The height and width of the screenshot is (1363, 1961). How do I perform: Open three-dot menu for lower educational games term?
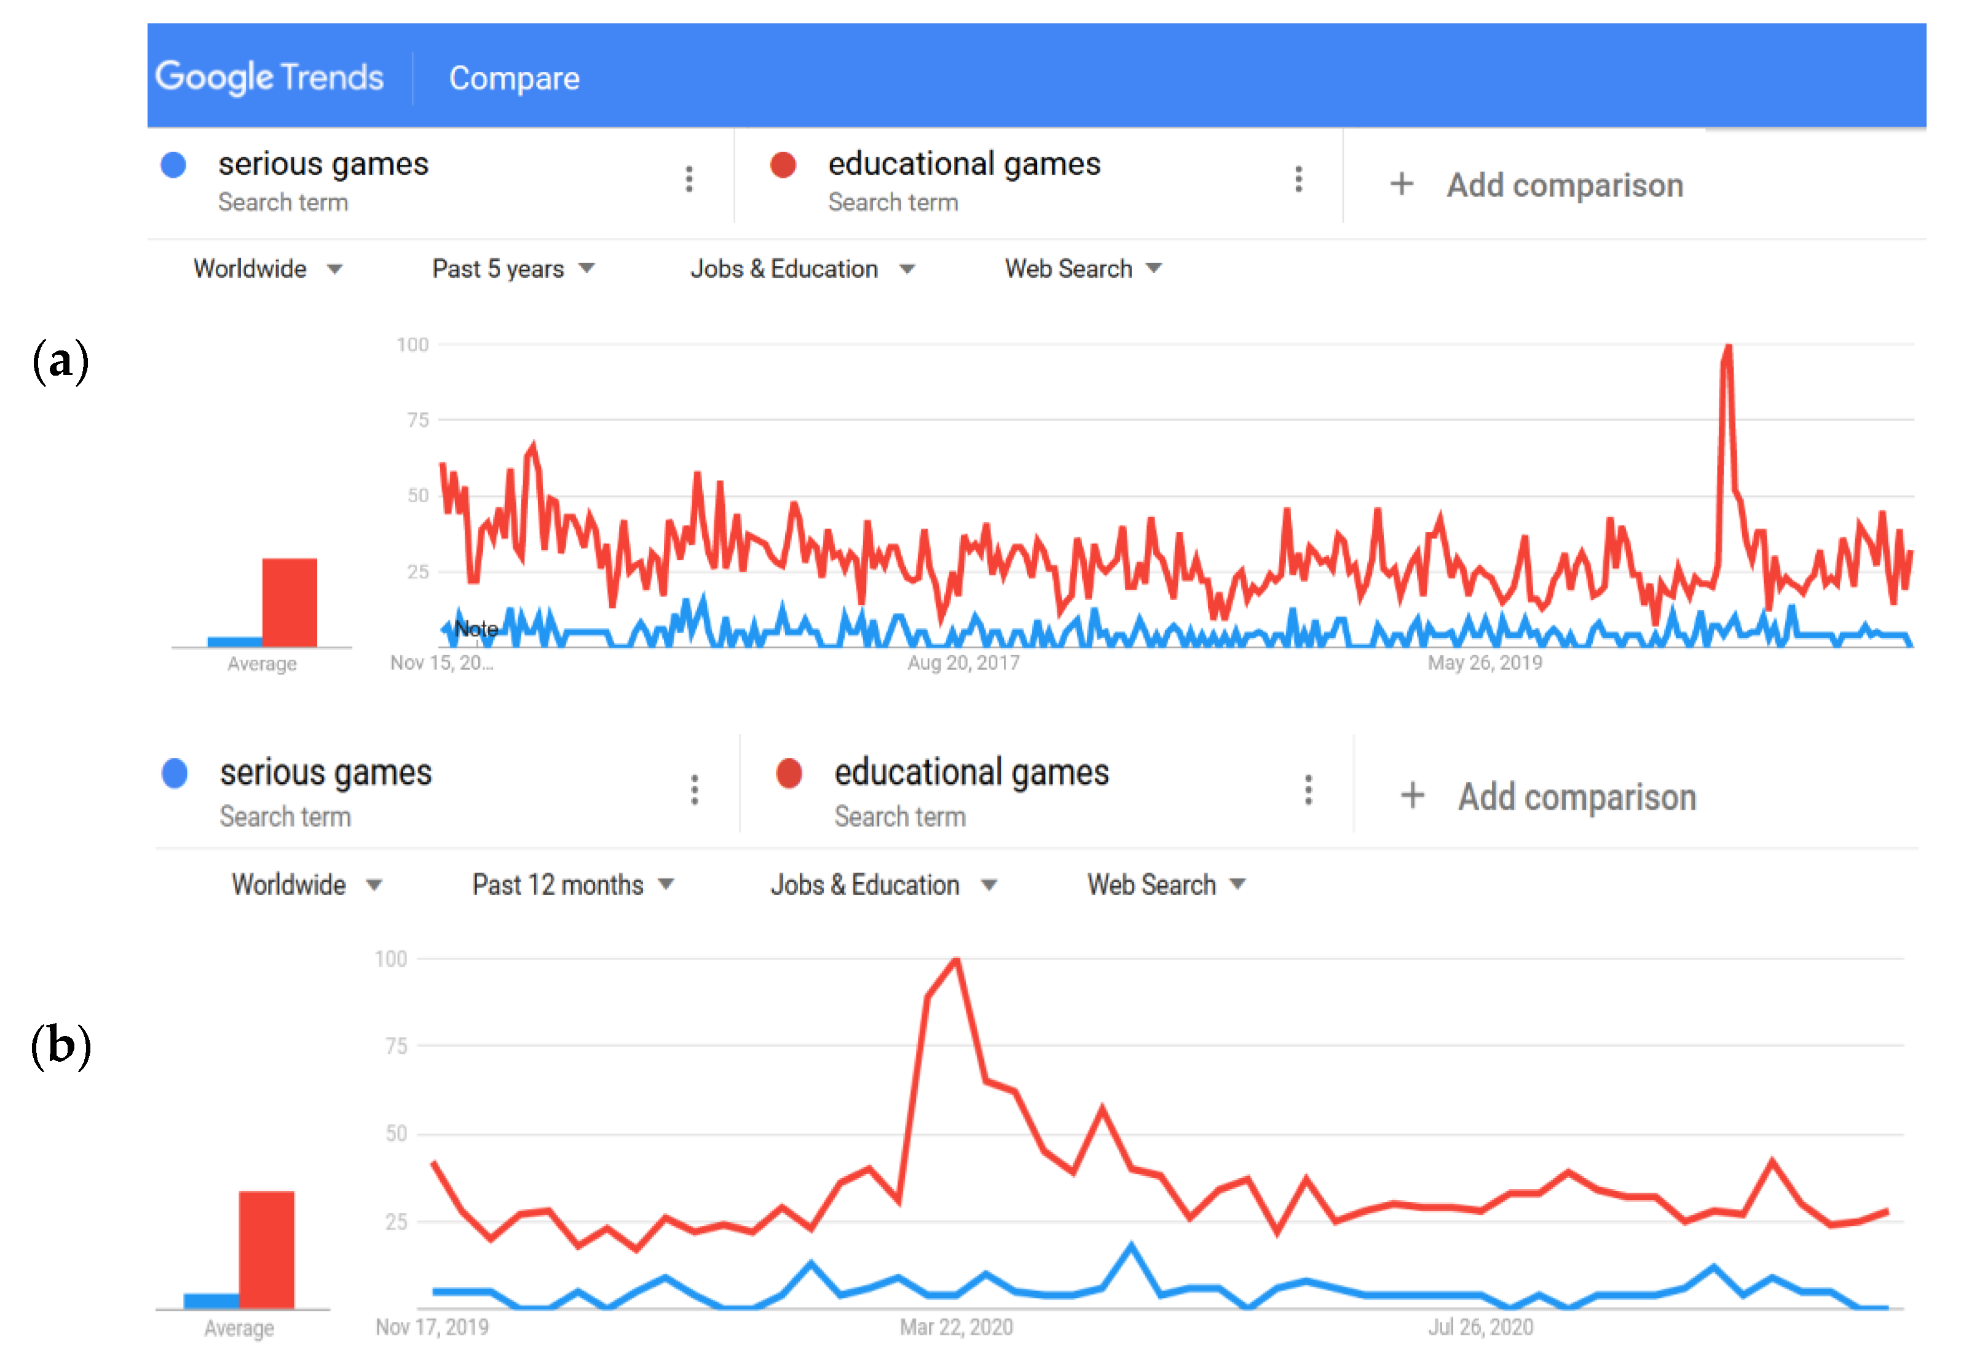click(x=1308, y=790)
